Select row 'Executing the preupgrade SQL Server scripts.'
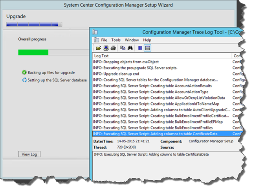 (x=167, y=68)
